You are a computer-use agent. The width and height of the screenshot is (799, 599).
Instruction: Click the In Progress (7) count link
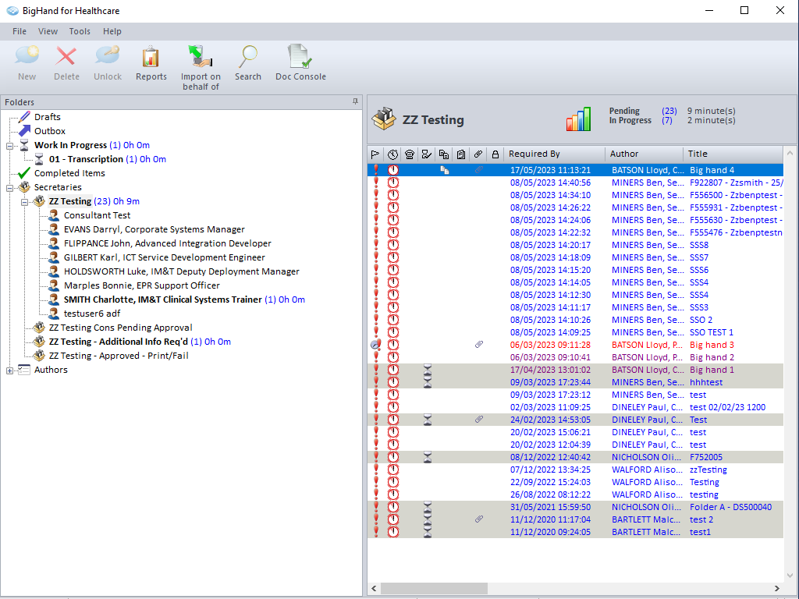point(666,120)
